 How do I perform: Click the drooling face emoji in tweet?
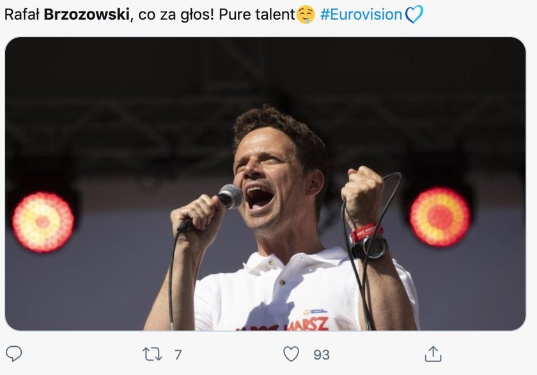[306, 15]
